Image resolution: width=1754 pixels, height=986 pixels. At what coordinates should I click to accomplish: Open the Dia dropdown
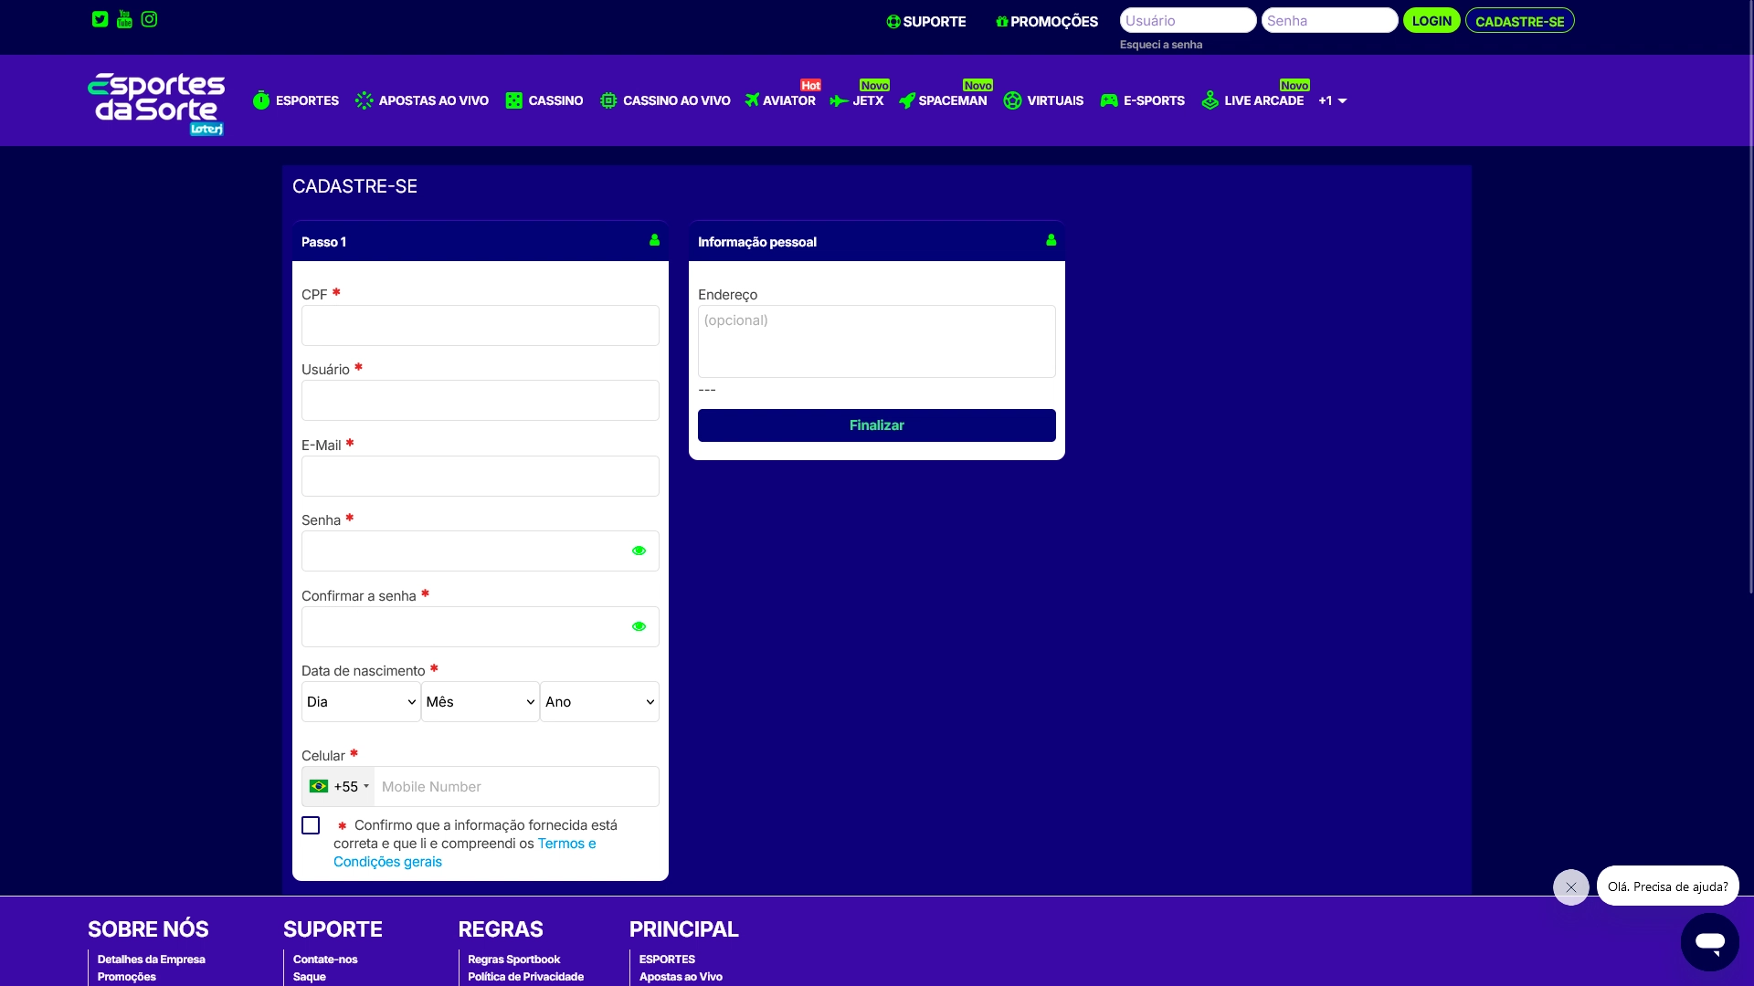pos(361,701)
